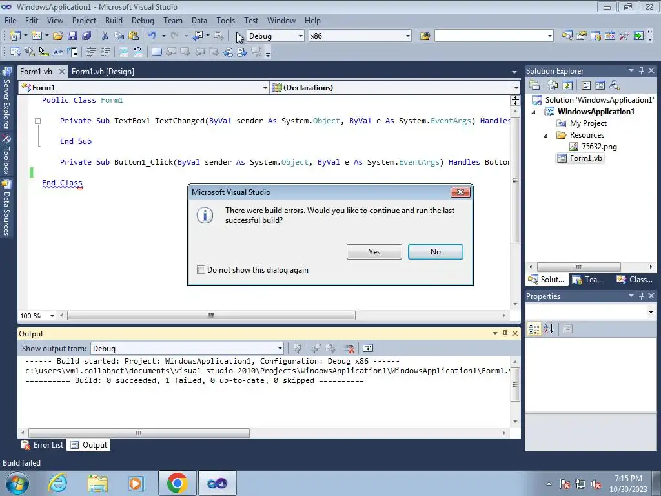The width and height of the screenshot is (661, 496).
Task: Click the Alphabetical sort icon in Properties
Action: (x=549, y=329)
